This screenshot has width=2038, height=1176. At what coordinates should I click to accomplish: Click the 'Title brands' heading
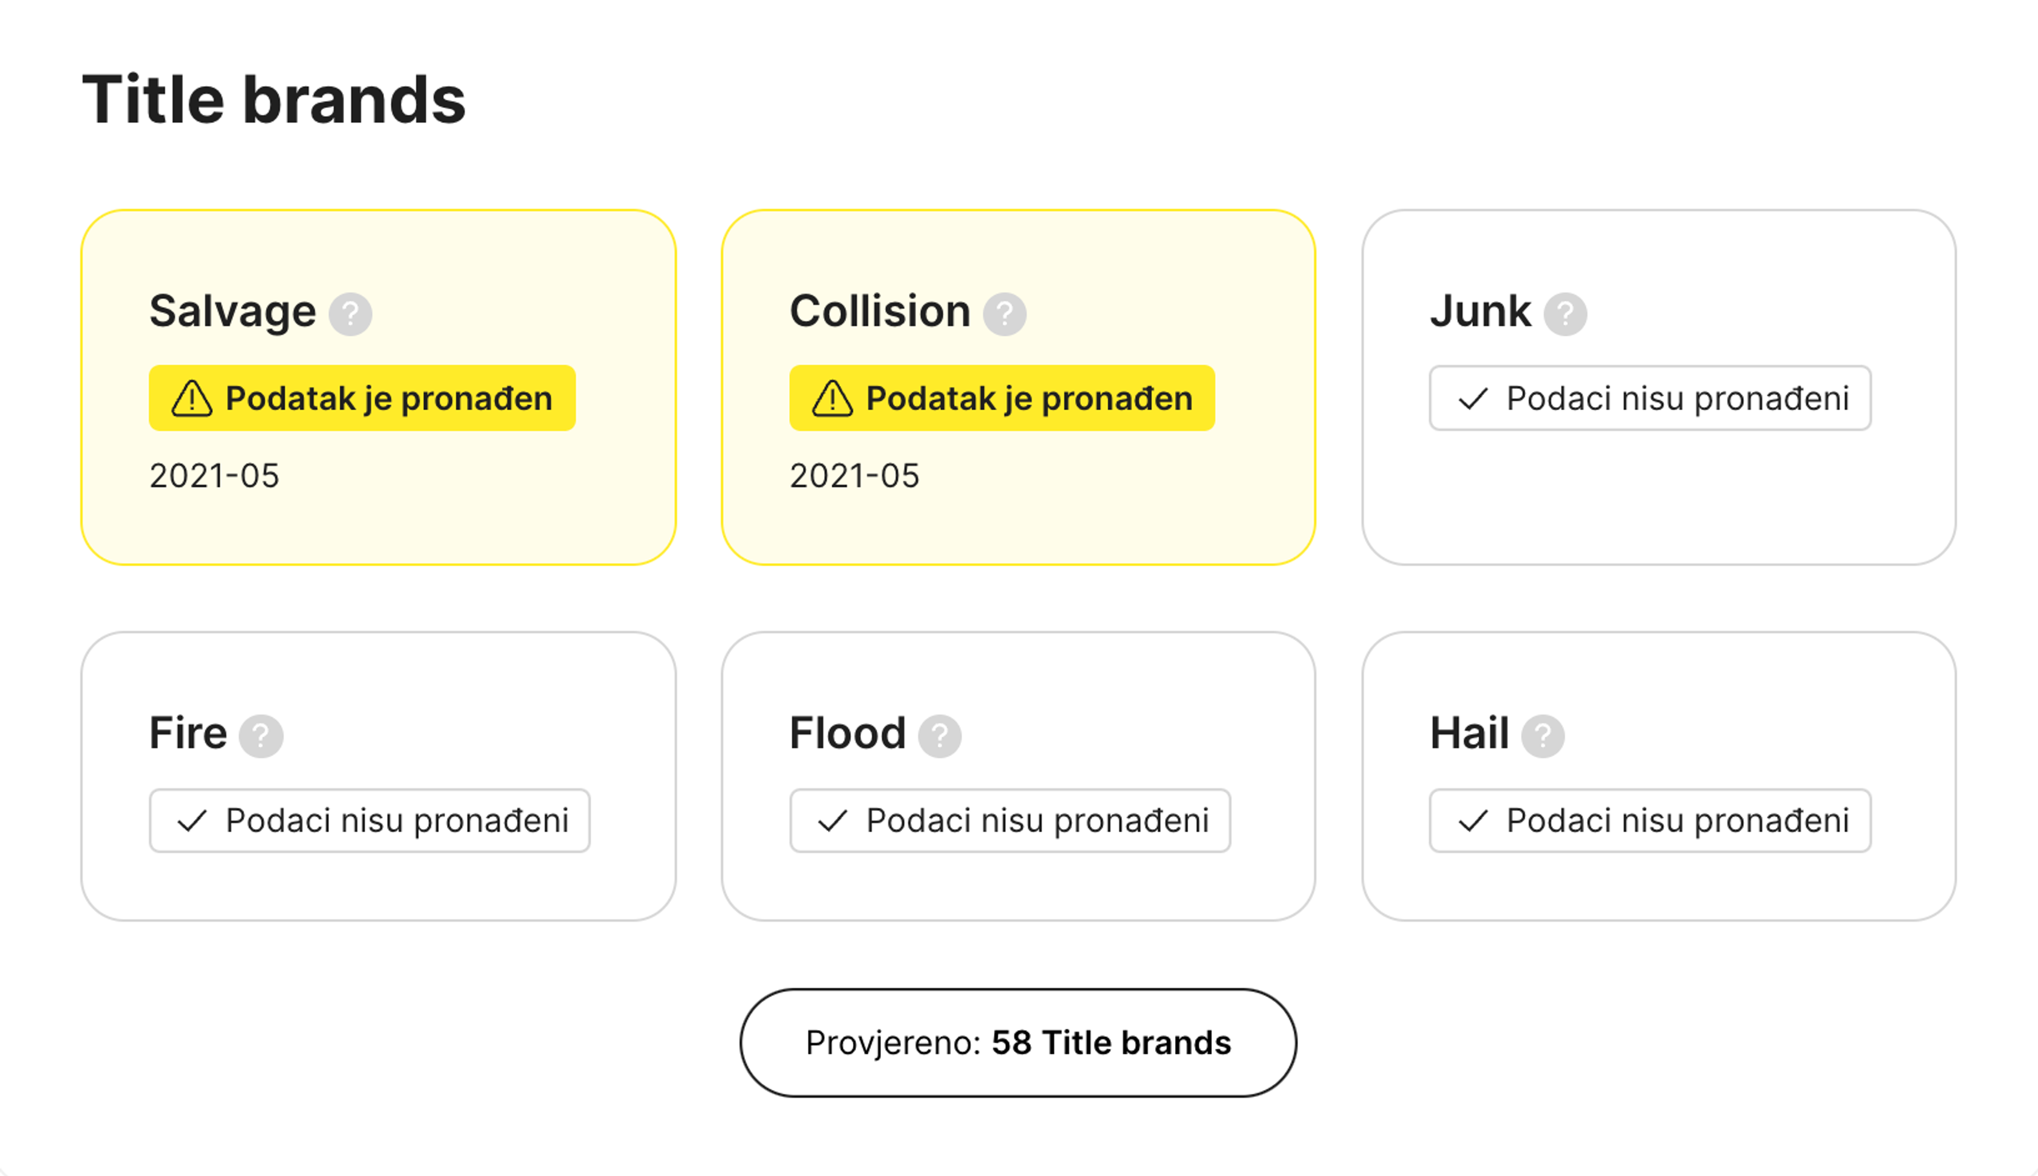pyautogui.click(x=273, y=97)
